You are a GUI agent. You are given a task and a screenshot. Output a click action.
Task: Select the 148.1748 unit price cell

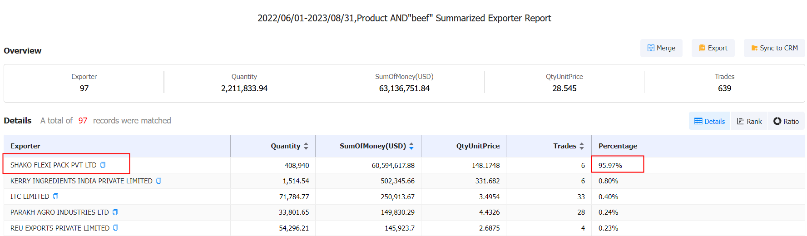(x=485, y=165)
